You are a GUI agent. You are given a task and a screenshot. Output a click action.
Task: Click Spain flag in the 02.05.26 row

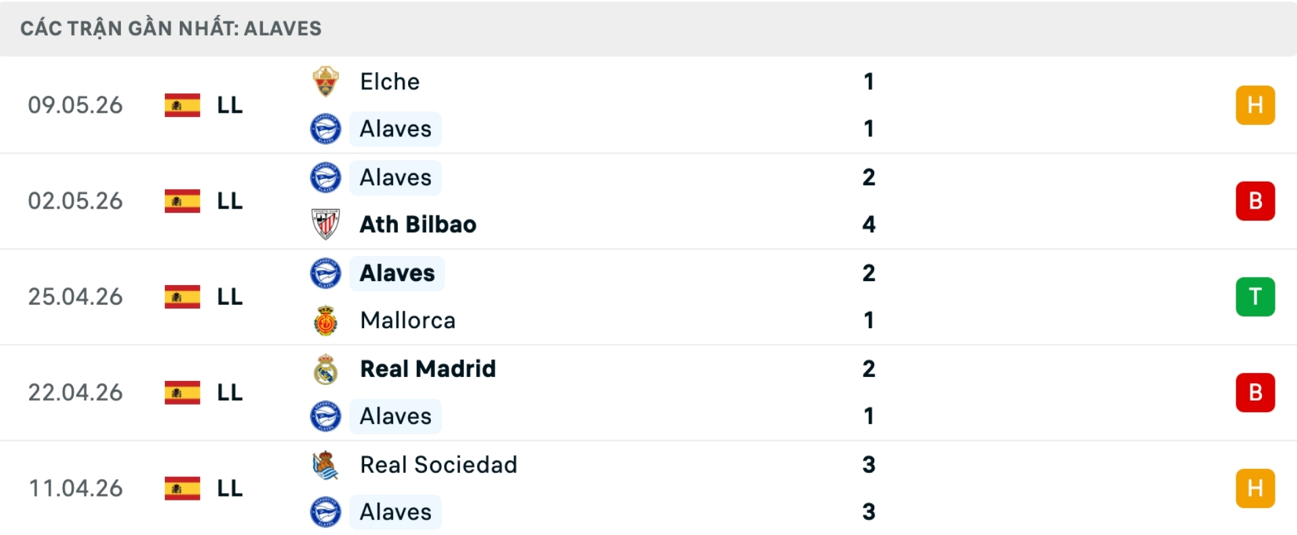point(182,201)
